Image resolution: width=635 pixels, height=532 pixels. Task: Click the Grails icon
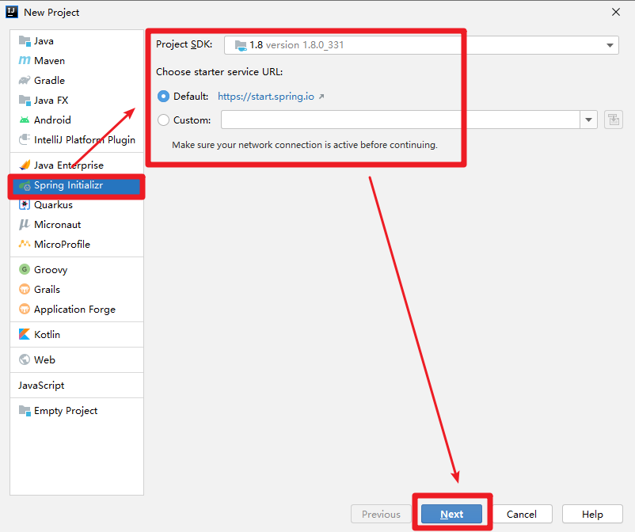[x=25, y=289]
